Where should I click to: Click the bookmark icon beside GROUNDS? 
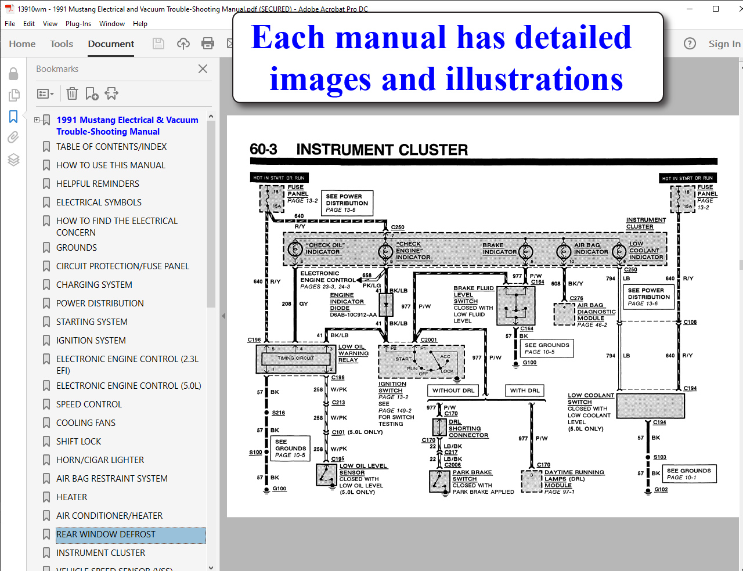tap(46, 248)
